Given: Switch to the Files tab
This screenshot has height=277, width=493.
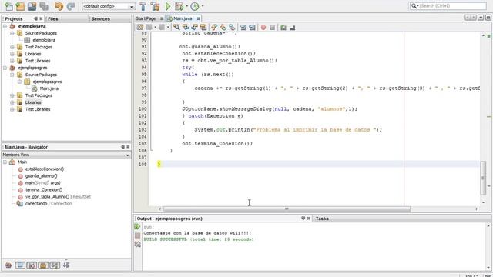Looking at the screenshot, I should pyautogui.click(x=53, y=18).
